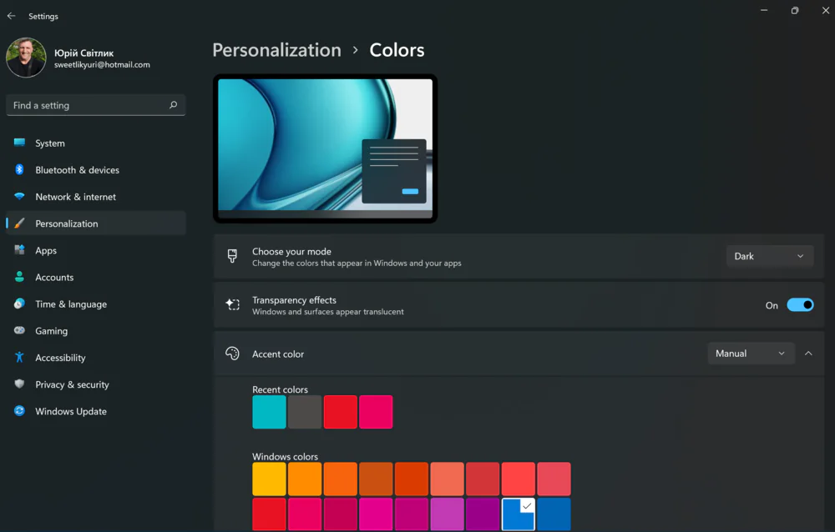The width and height of the screenshot is (835, 532).
Task: Click the Windows Update sync icon
Action: coord(19,411)
